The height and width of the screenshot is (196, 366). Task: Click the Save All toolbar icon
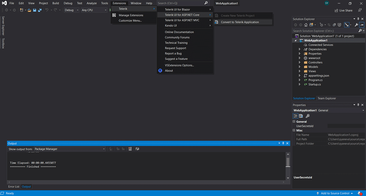pyautogui.click(x=40, y=10)
